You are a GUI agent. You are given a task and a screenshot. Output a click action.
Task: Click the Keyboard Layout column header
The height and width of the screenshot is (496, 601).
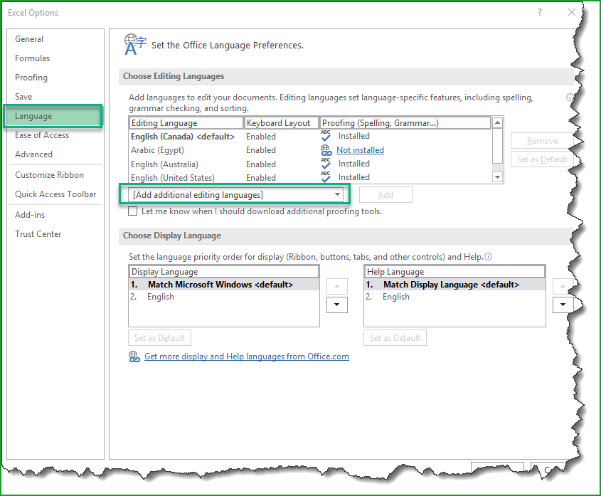(x=282, y=122)
